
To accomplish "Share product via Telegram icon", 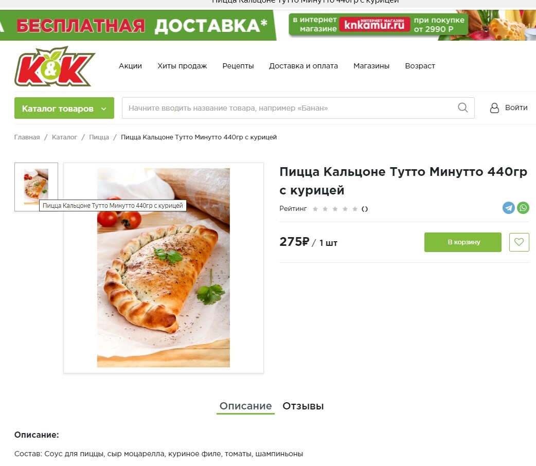I will click(508, 208).
